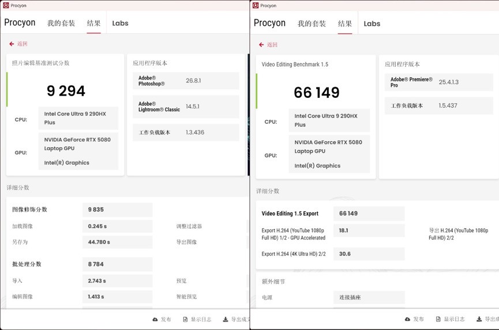This screenshot has width=499, height=330.
Task: Click export download icon in left window footer
Action: tap(226, 320)
